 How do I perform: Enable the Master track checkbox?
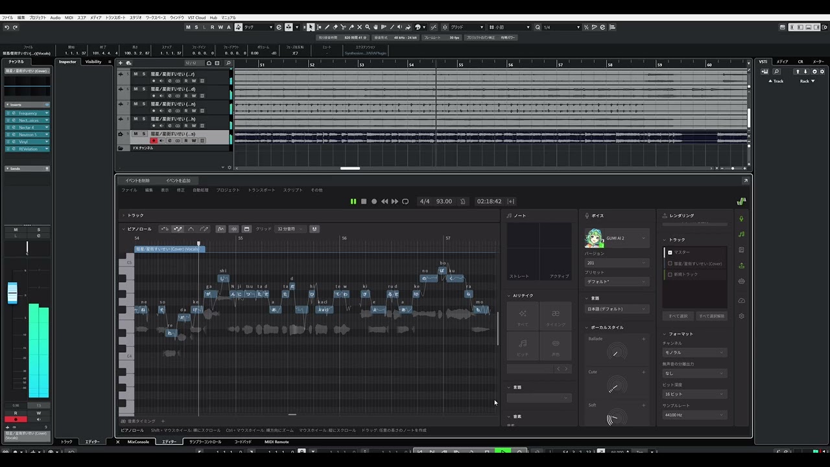tap(670, 252)
